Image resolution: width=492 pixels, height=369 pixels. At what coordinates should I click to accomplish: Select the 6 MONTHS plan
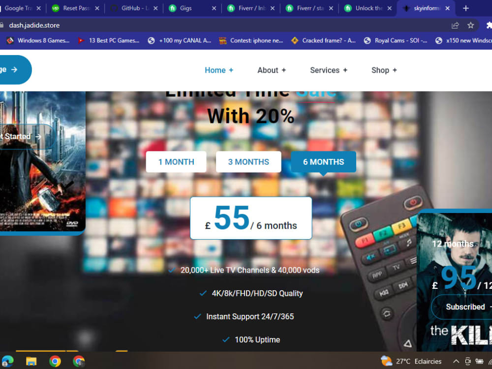(x=324, y=162)
